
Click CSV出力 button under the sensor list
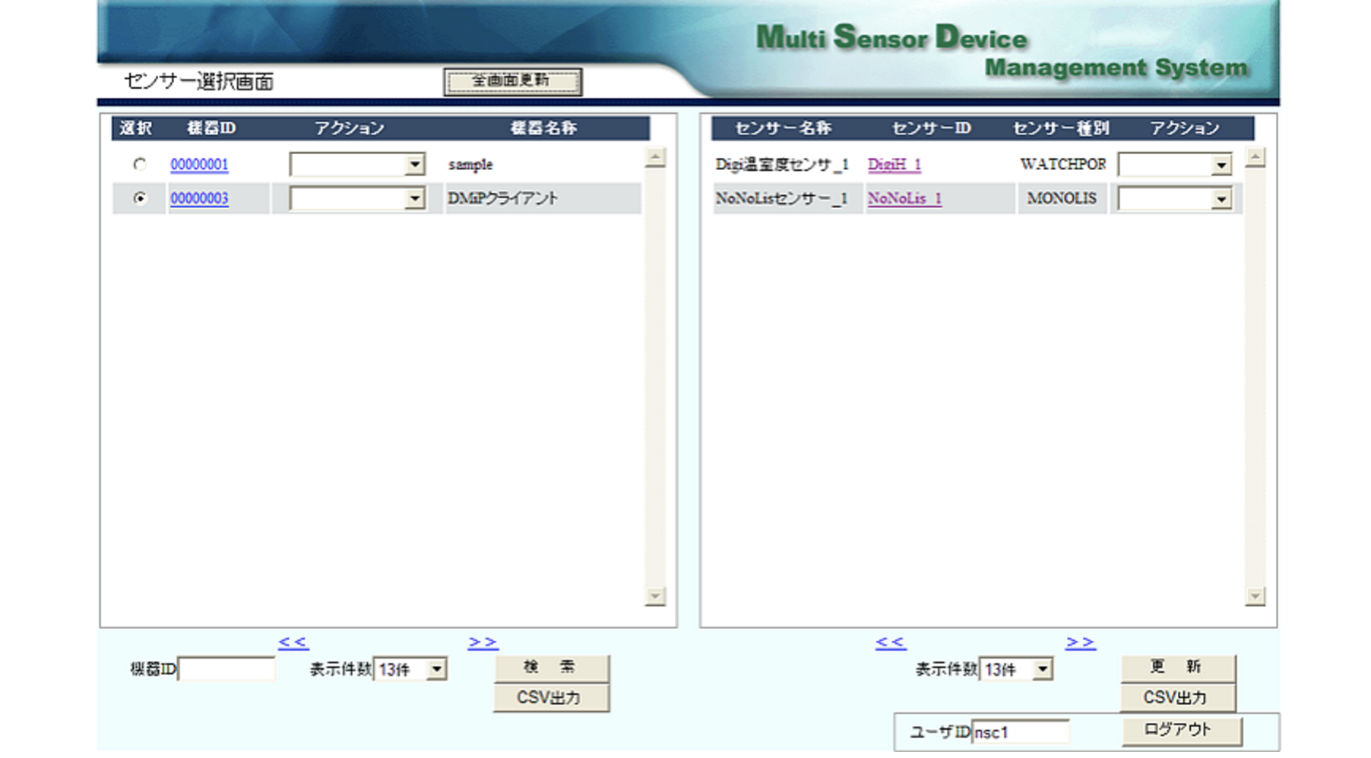(x=1178, y=697)
